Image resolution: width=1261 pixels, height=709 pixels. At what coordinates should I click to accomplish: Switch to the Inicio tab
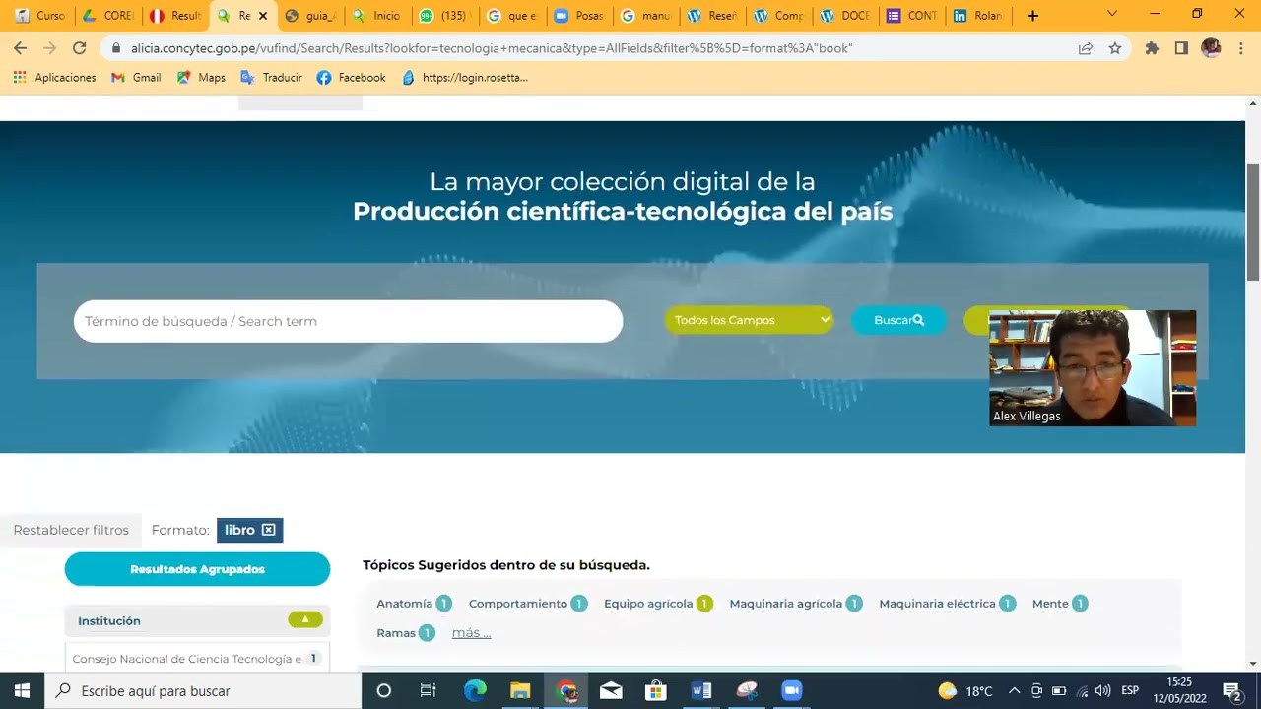[377, 16]
